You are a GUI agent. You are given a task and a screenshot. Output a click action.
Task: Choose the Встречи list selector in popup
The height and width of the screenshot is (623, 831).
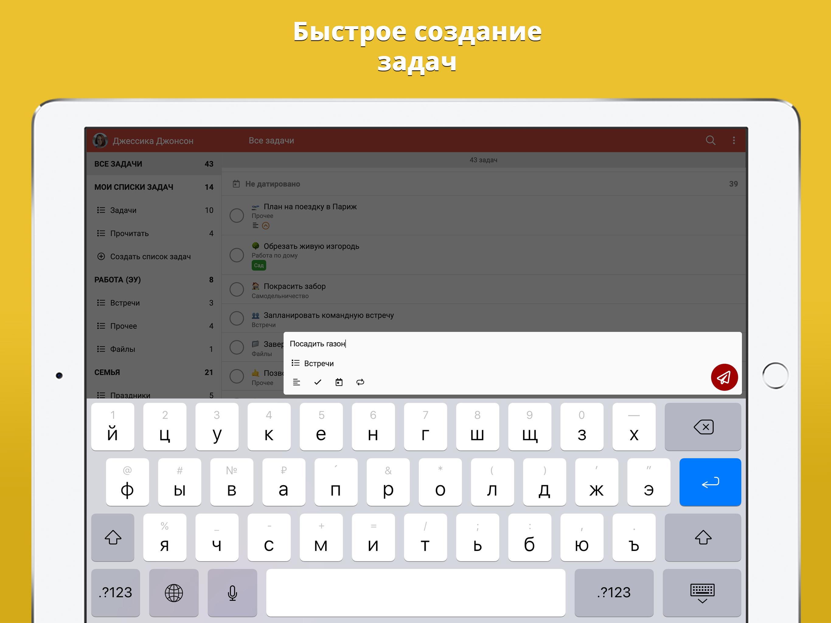pos(313,363)
